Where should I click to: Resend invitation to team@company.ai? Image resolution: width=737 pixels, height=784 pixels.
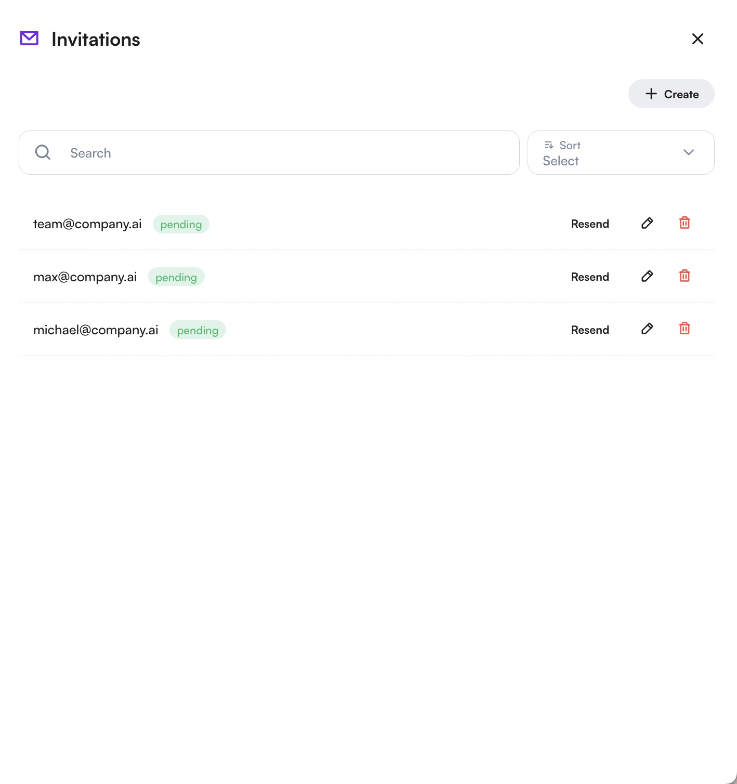pos(590,224)
